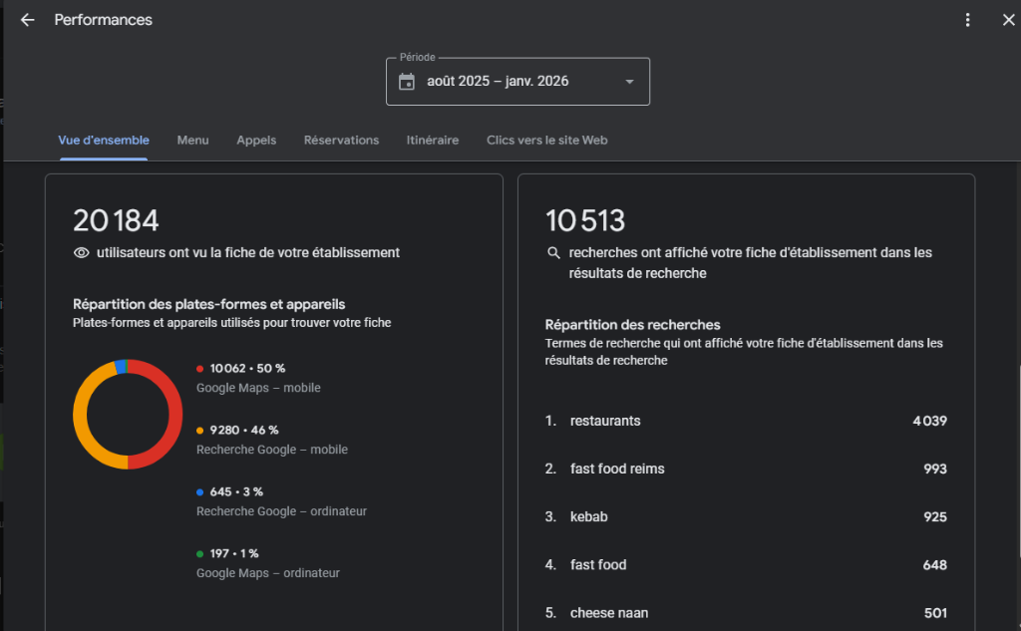Click the 'Recherche Google – ordinateur' label
1021x631 pixels.
pos(281,511)
